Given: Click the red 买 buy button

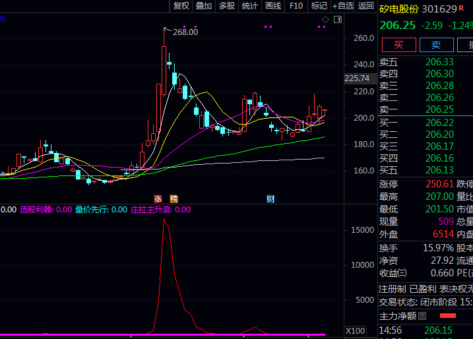Looking at the screenshot, I should pyautogui.click(x=399, y=45).
